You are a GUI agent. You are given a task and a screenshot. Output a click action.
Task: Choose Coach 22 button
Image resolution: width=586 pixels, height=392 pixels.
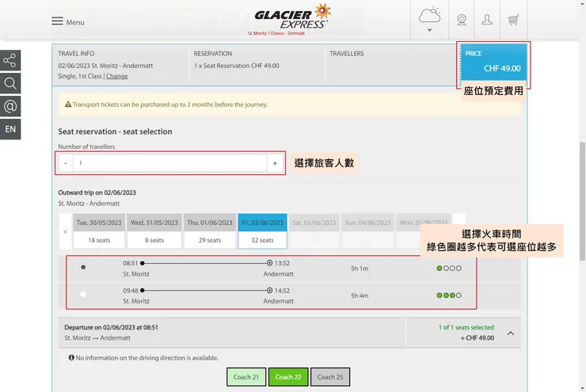tap(288, 377)
